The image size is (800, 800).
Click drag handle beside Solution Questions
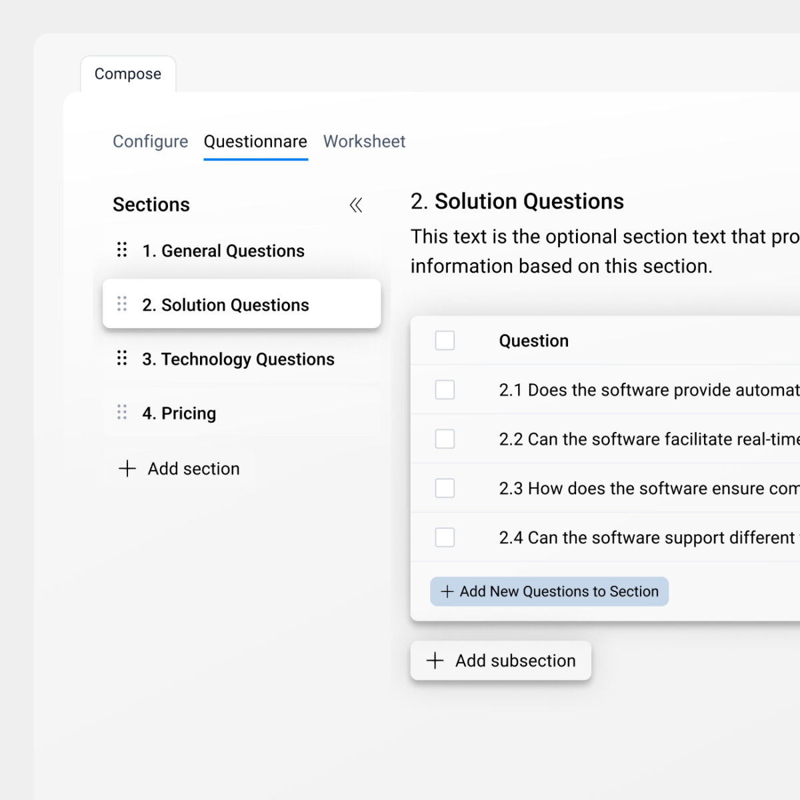(122, 304)
